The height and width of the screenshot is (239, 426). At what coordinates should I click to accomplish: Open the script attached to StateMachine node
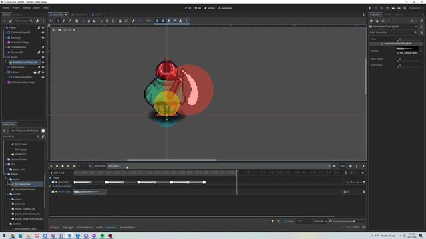click(x=43, y=47)
